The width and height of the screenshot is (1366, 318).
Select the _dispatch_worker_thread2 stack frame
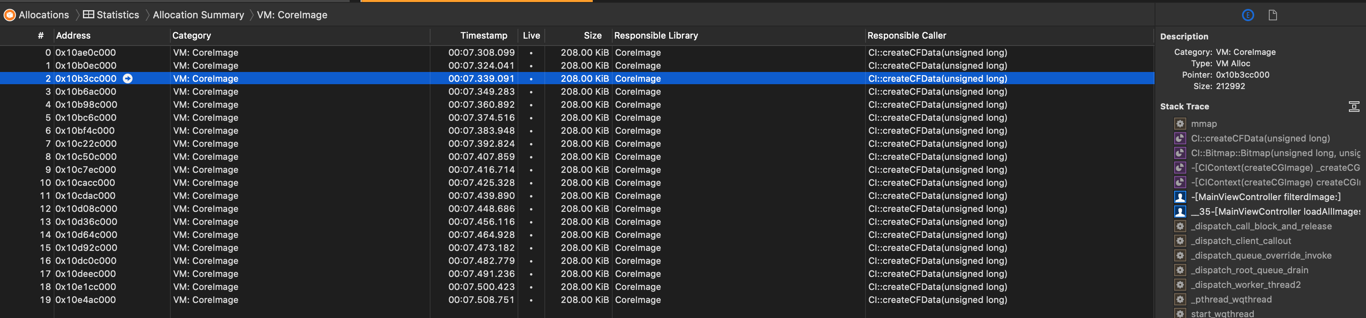(x=1245, y=285)
